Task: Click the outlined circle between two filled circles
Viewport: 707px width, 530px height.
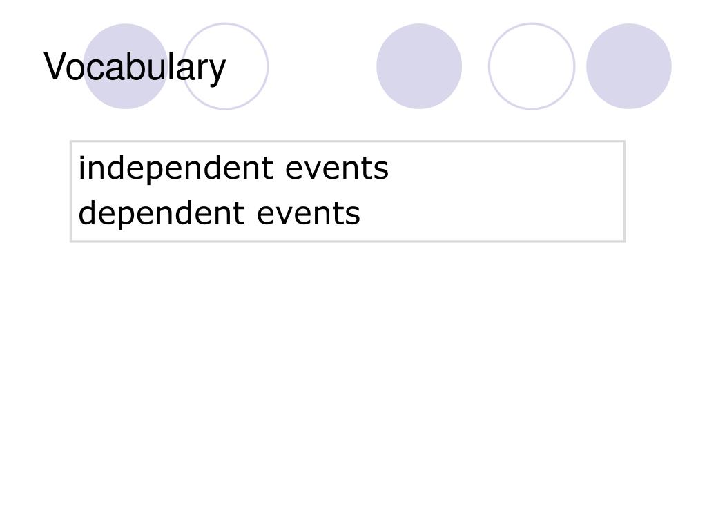Action: click(x=532, y=66)
